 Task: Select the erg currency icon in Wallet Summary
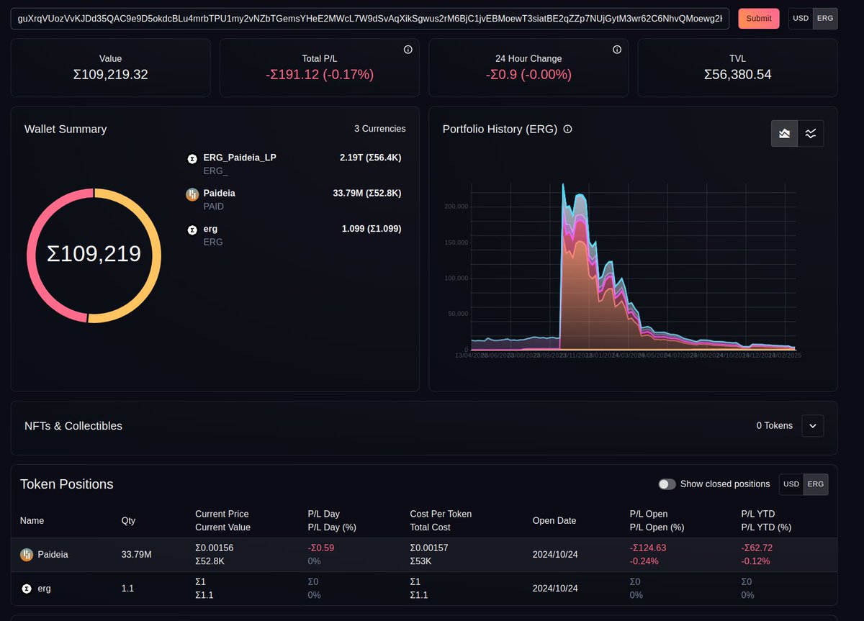(192, 229)
